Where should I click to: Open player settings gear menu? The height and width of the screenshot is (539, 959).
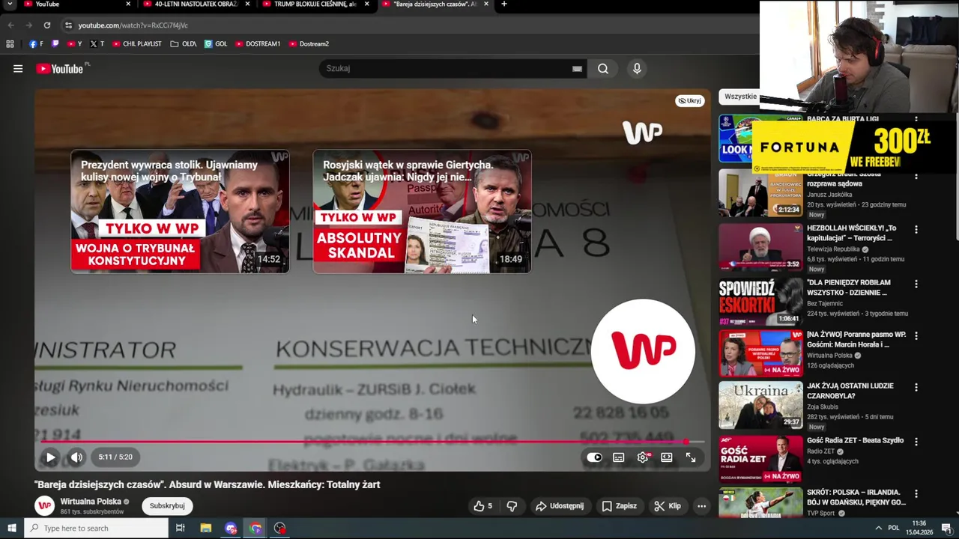tap(643, 457)
